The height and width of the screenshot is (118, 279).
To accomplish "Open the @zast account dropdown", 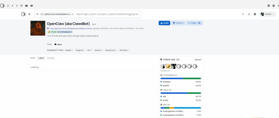I will (x=268, y=14).
